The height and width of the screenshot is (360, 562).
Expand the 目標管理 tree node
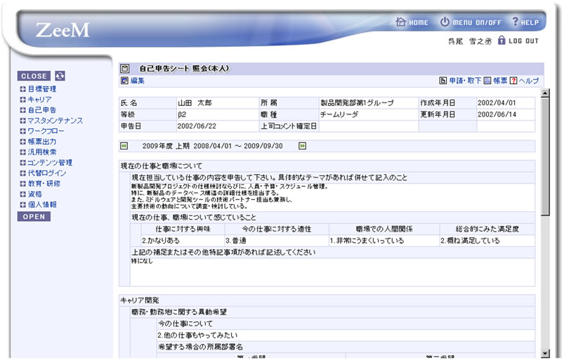[23, 89]
